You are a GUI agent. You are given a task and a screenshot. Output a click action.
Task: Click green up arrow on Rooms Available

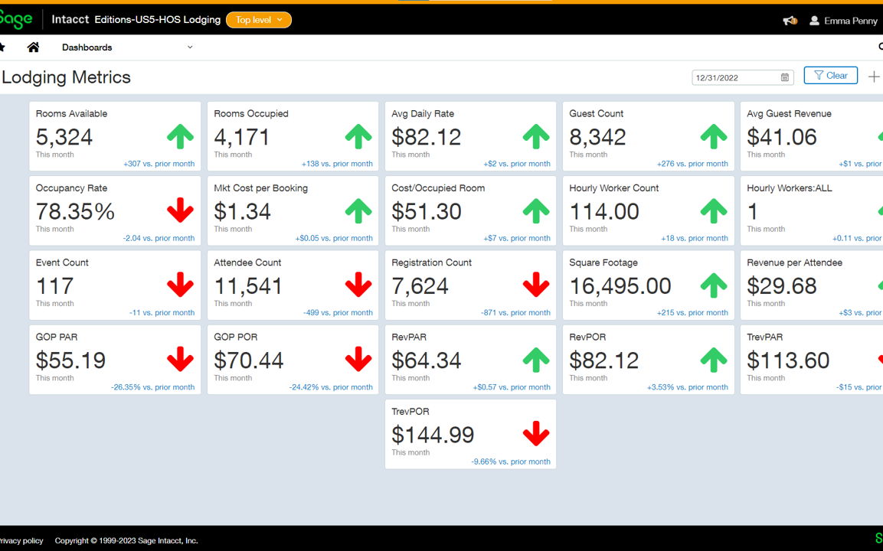point(181,137)
